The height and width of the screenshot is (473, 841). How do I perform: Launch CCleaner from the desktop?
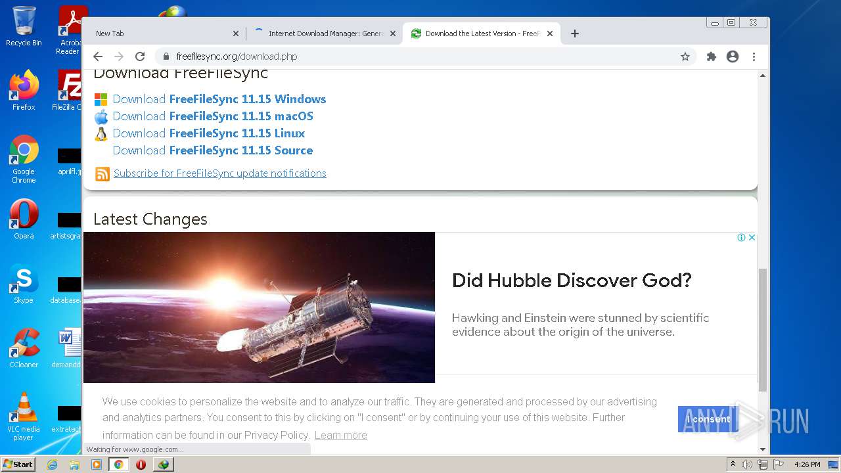click(24, 348)
